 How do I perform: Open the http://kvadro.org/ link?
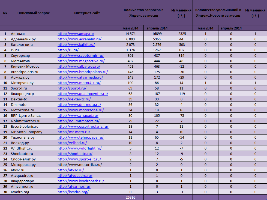coord(73,192)
